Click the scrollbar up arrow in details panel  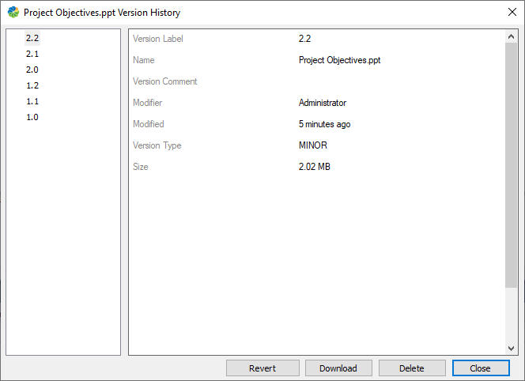click(512, 36)
